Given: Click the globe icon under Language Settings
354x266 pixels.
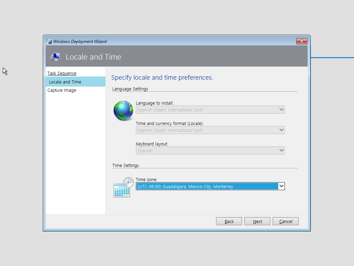Looking at the screenshot, I should pyautogui.click(x=123, y=111).
